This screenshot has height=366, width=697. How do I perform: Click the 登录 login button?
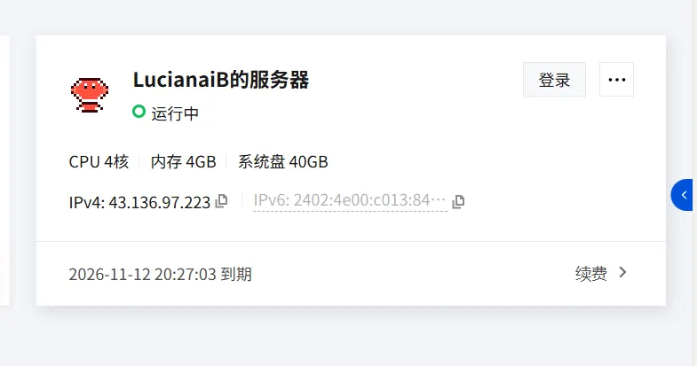(554, 80)
